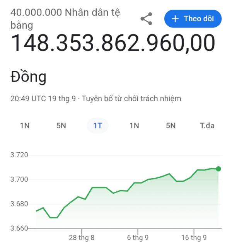Click the 3.680 y-axis value
Image resolution: width=232 pixels, height=242 pixels.
19,204
